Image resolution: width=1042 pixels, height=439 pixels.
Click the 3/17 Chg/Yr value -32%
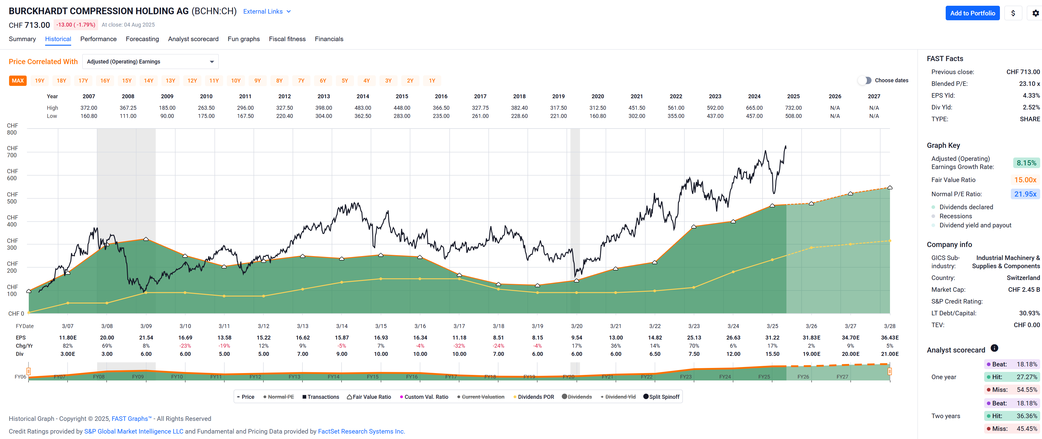(x=459, y=346)
